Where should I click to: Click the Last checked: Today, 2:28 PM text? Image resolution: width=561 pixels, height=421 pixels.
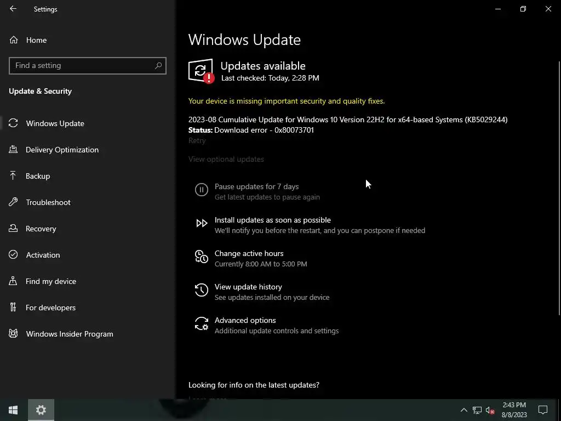tap(270, 78)
